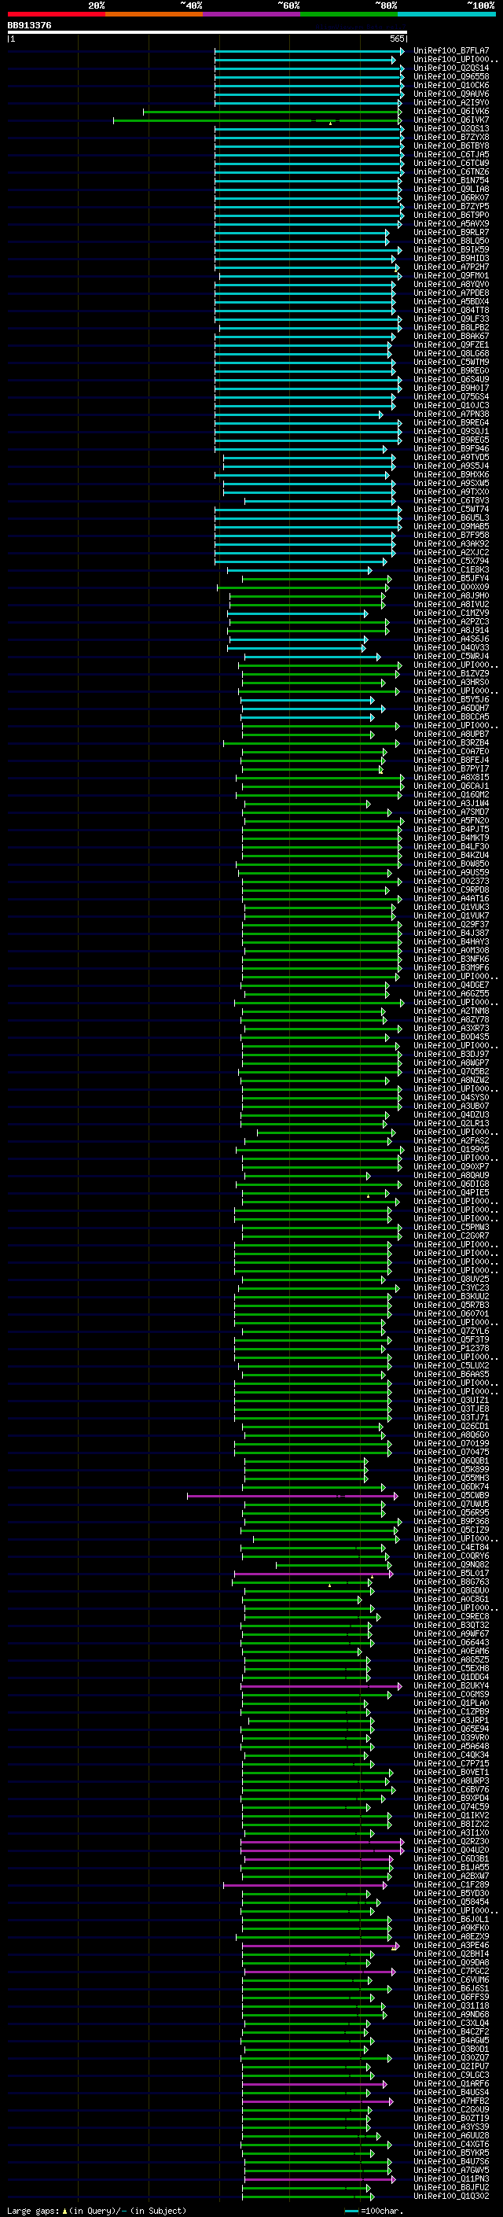Select the label UniRef100_Q2QS13
503x2217 pixels.
[450, 128]
